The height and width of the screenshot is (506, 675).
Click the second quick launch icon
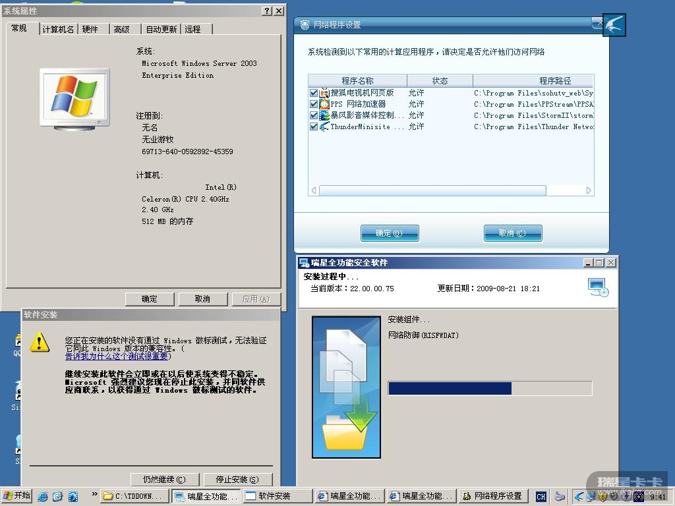pos(58,496)
